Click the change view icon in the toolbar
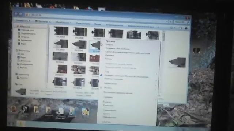Screen dimensions: 234x131 [x=171, y=28]
